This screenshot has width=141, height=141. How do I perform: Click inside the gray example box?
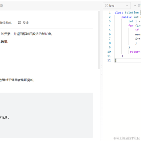(46, 115)
